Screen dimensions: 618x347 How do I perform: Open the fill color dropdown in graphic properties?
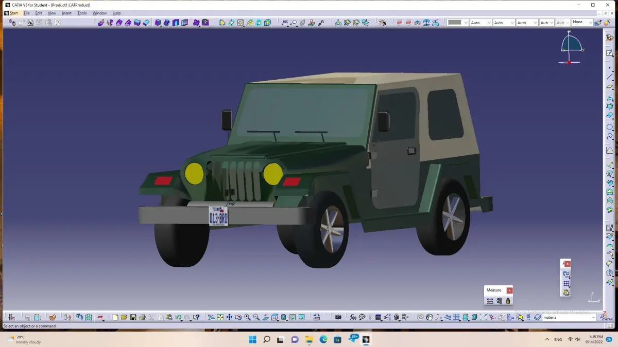[466, 23]
